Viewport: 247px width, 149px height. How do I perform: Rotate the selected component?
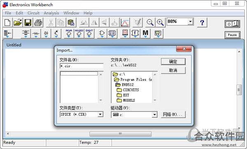(84, 23)
